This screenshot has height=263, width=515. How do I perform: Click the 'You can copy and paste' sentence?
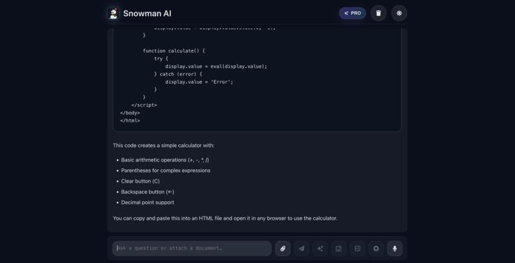click(225, 218)
